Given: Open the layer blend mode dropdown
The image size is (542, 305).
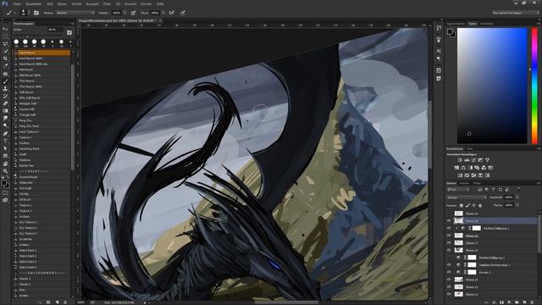Looking at the screenshot, I should coord(467,197).
